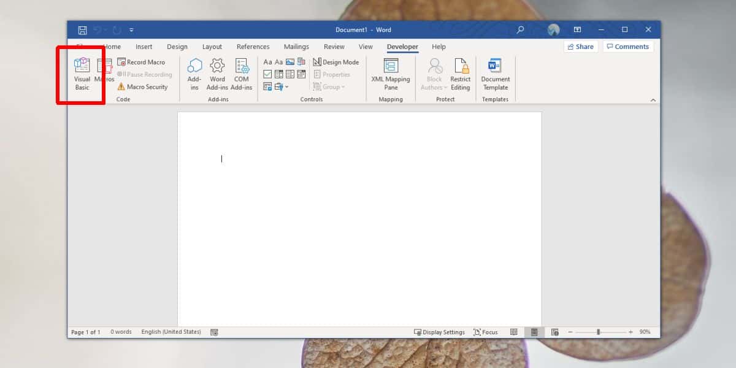Toggle Design Mode in the Controls group
The width and height of the screenshot is (736, 368).
(336, 61)
